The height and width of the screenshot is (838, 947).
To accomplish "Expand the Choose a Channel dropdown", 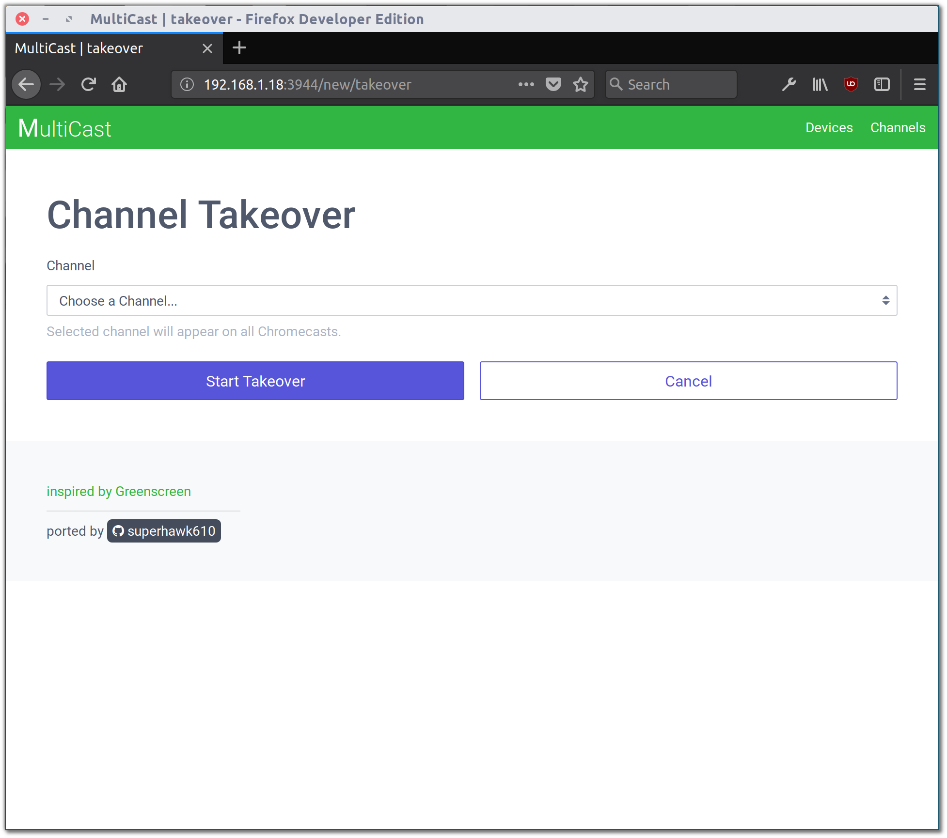I will click(472, 300).
